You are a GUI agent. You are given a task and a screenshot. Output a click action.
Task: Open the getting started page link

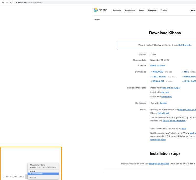(159, 164)
